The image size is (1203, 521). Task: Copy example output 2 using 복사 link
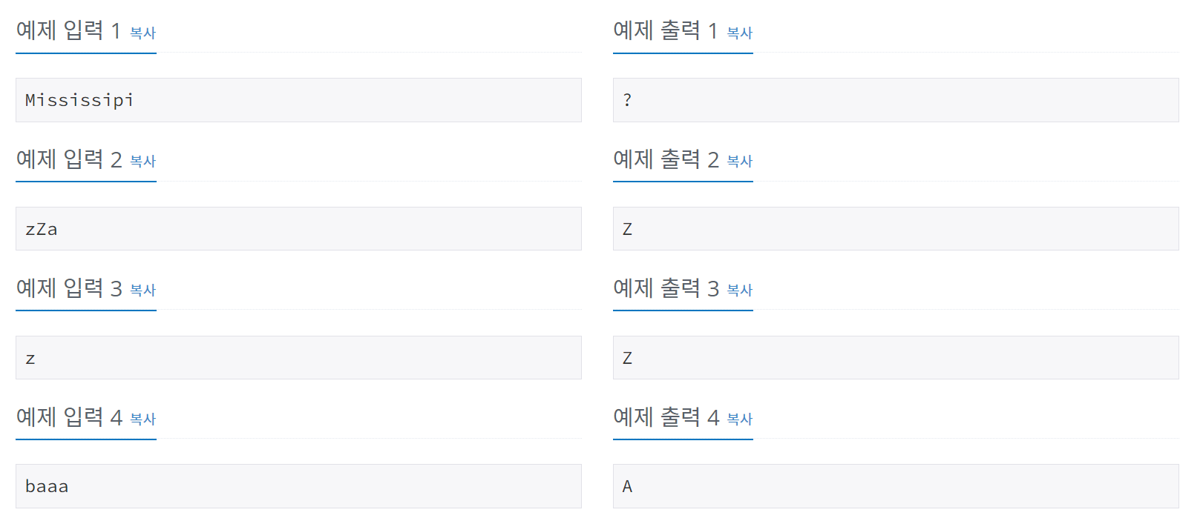pos(739,162)
